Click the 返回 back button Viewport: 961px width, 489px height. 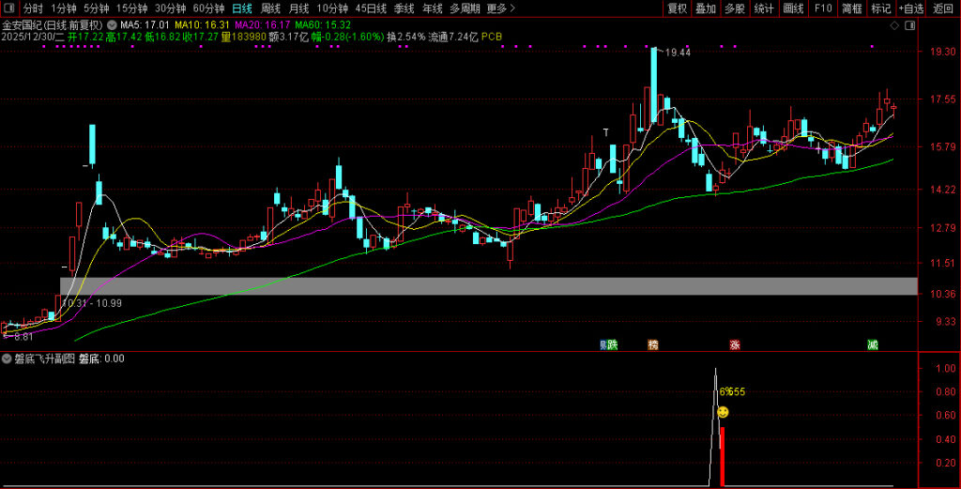(x=943, y=8)
